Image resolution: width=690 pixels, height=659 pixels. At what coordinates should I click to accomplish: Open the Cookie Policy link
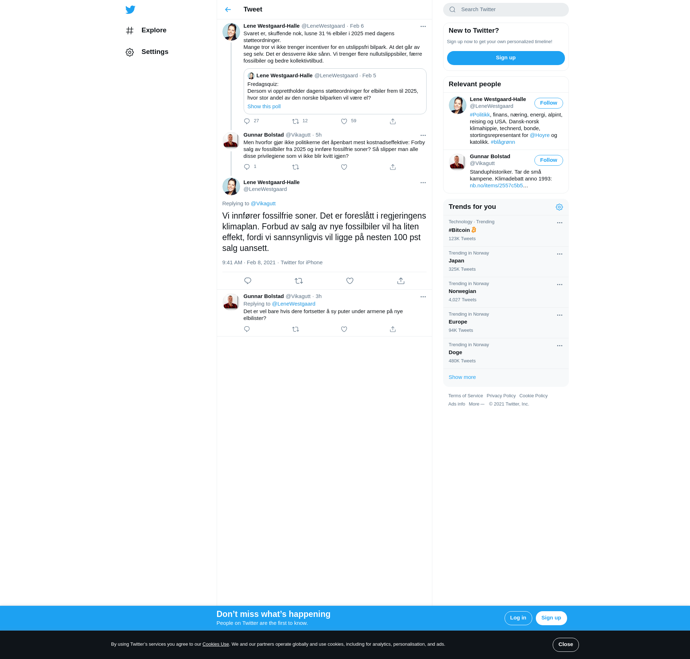pos(533,396)
